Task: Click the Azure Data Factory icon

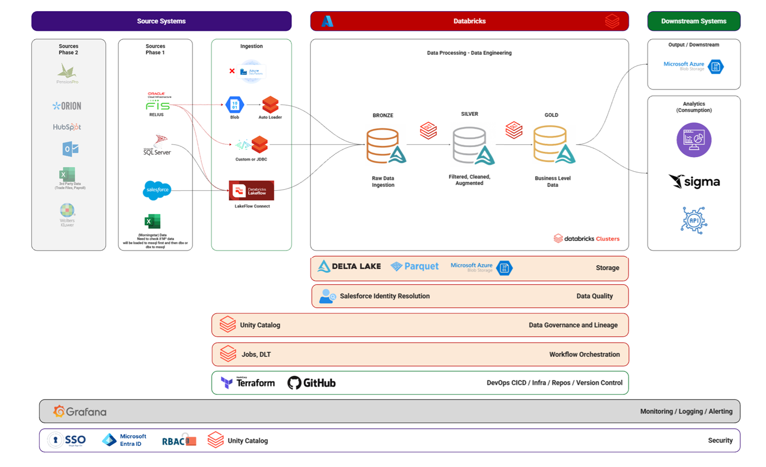Action: [x=252, y=72]
